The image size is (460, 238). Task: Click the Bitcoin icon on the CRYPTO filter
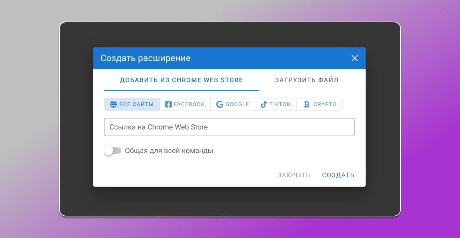pos(307,104)
